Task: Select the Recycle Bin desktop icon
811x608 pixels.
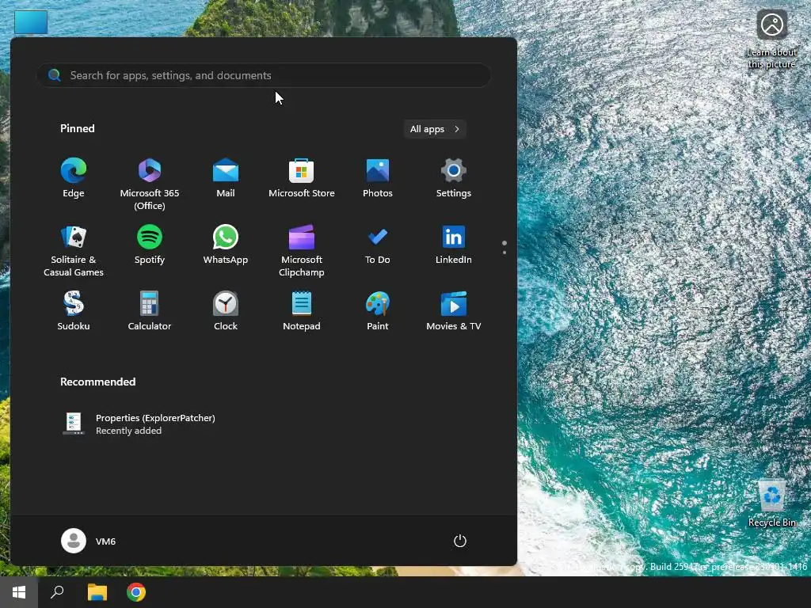Action: (771, 503)
